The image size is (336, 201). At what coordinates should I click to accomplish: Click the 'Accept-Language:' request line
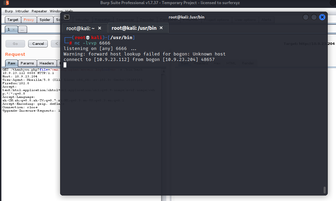(x=19, y=97)
